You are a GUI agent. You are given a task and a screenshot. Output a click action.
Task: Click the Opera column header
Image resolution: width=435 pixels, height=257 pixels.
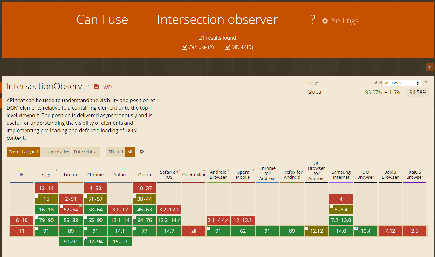click(145, 175)
